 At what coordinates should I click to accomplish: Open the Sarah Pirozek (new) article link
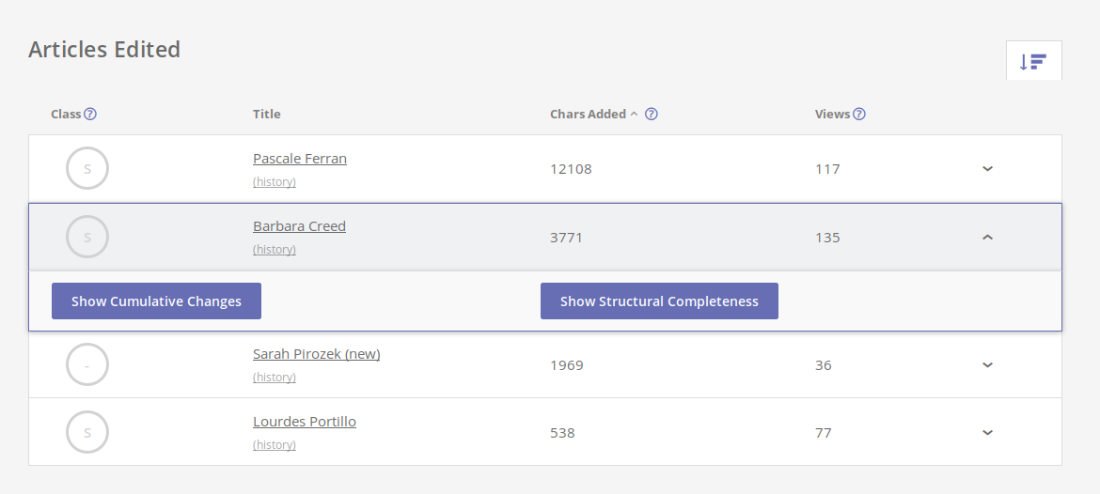pos(317,354)
